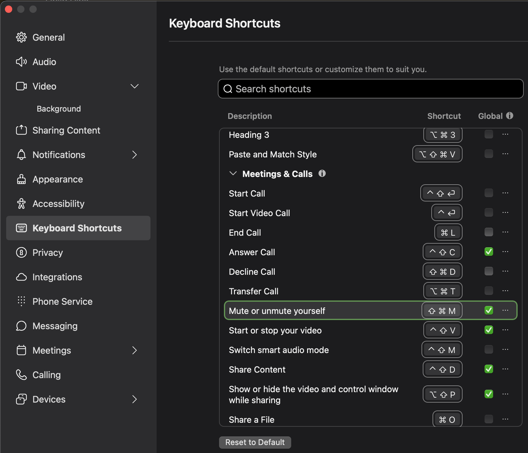Click the info icon next to Global
The width and height of the screenshot is (528, 453).
click(510, 116)
